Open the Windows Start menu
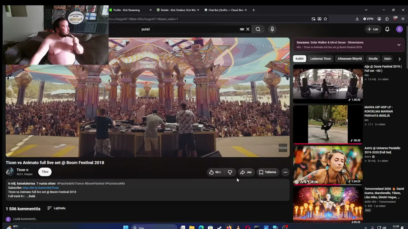Screen dimensions: 408x229 (x=126, y=227)
